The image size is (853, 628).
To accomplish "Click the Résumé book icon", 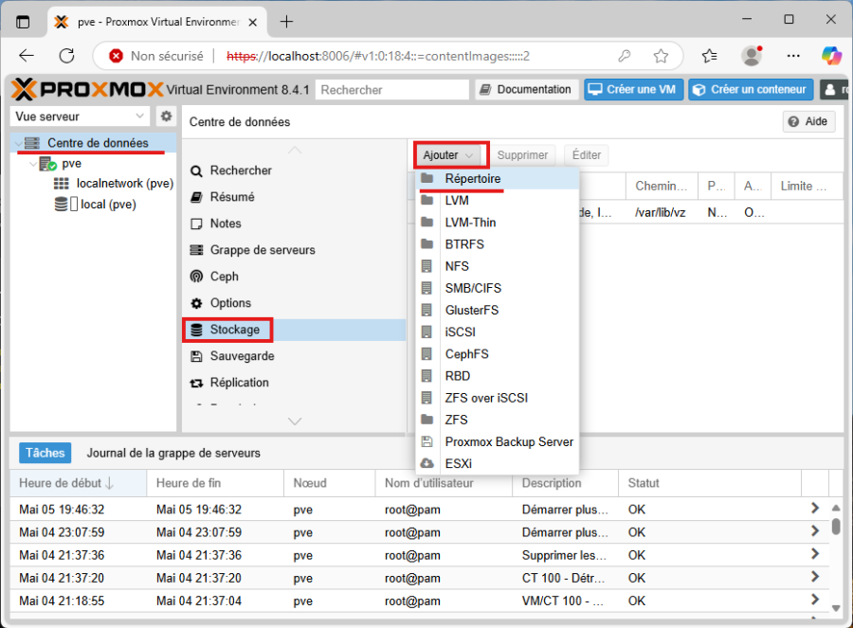I will 196,197.
